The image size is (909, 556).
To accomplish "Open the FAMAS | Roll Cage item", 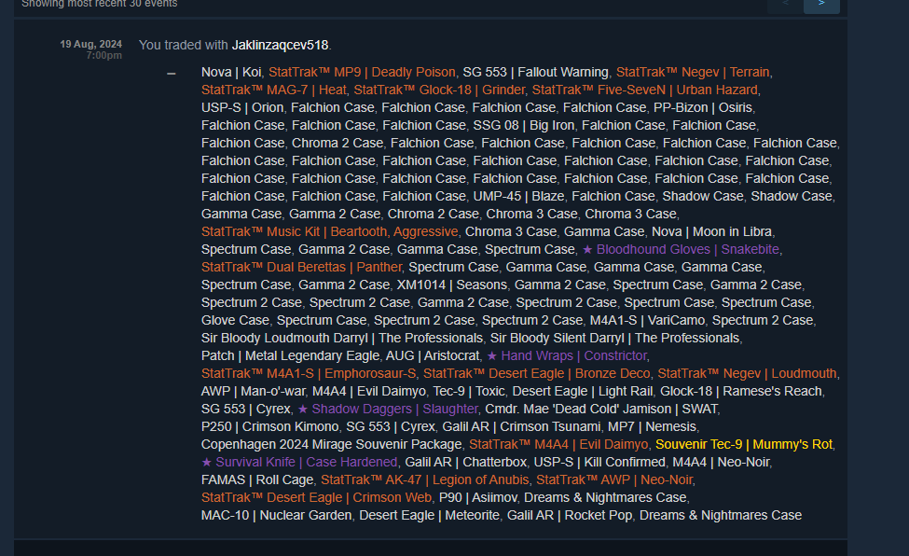I will [257, 480].
